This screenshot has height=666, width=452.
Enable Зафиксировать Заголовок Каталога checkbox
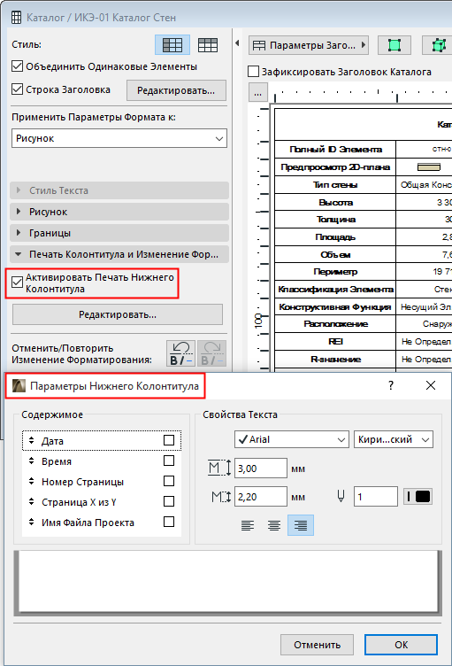point(253,72)
